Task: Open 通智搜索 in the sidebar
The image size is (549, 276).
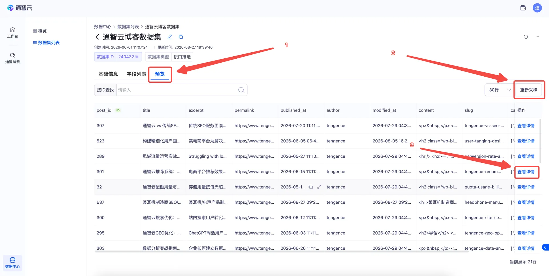Action: tap(13, 58)
